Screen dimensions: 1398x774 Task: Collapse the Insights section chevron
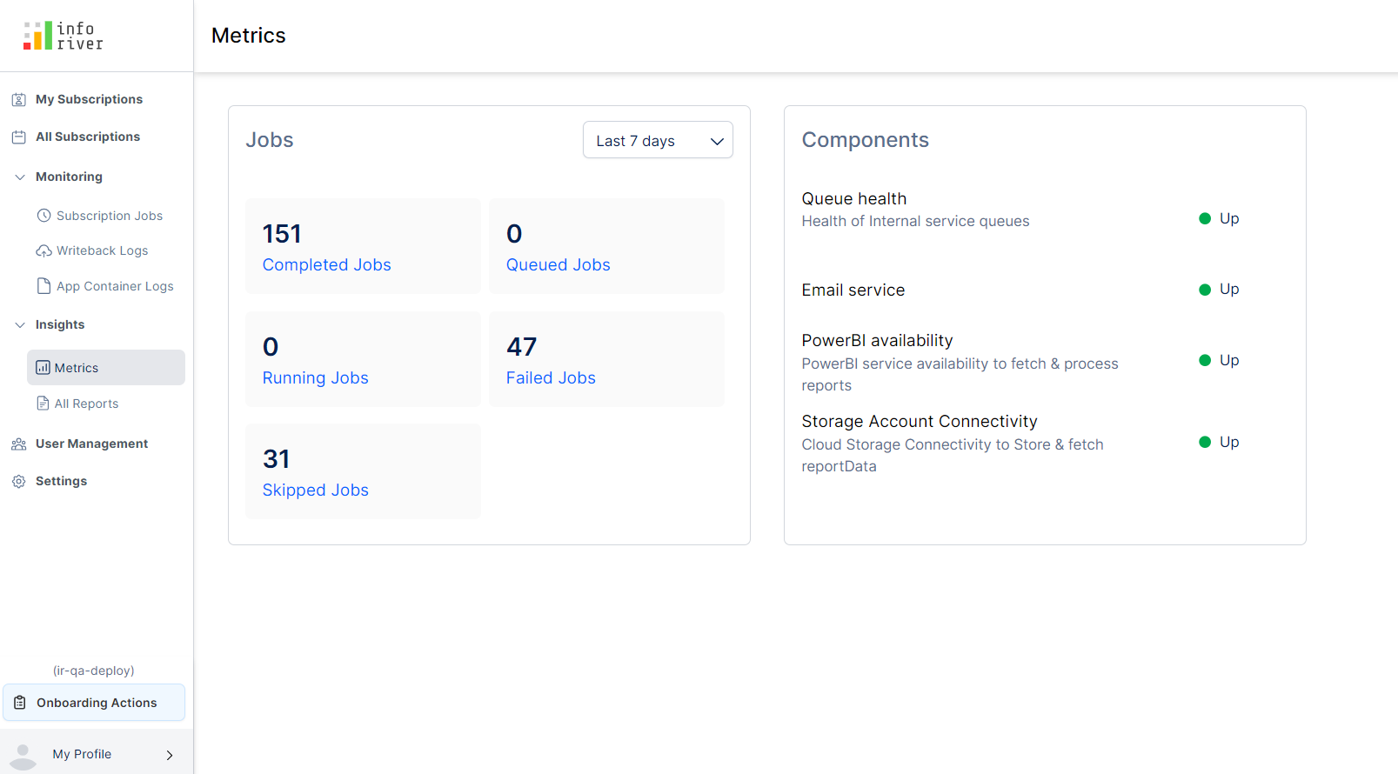point(20,325)
